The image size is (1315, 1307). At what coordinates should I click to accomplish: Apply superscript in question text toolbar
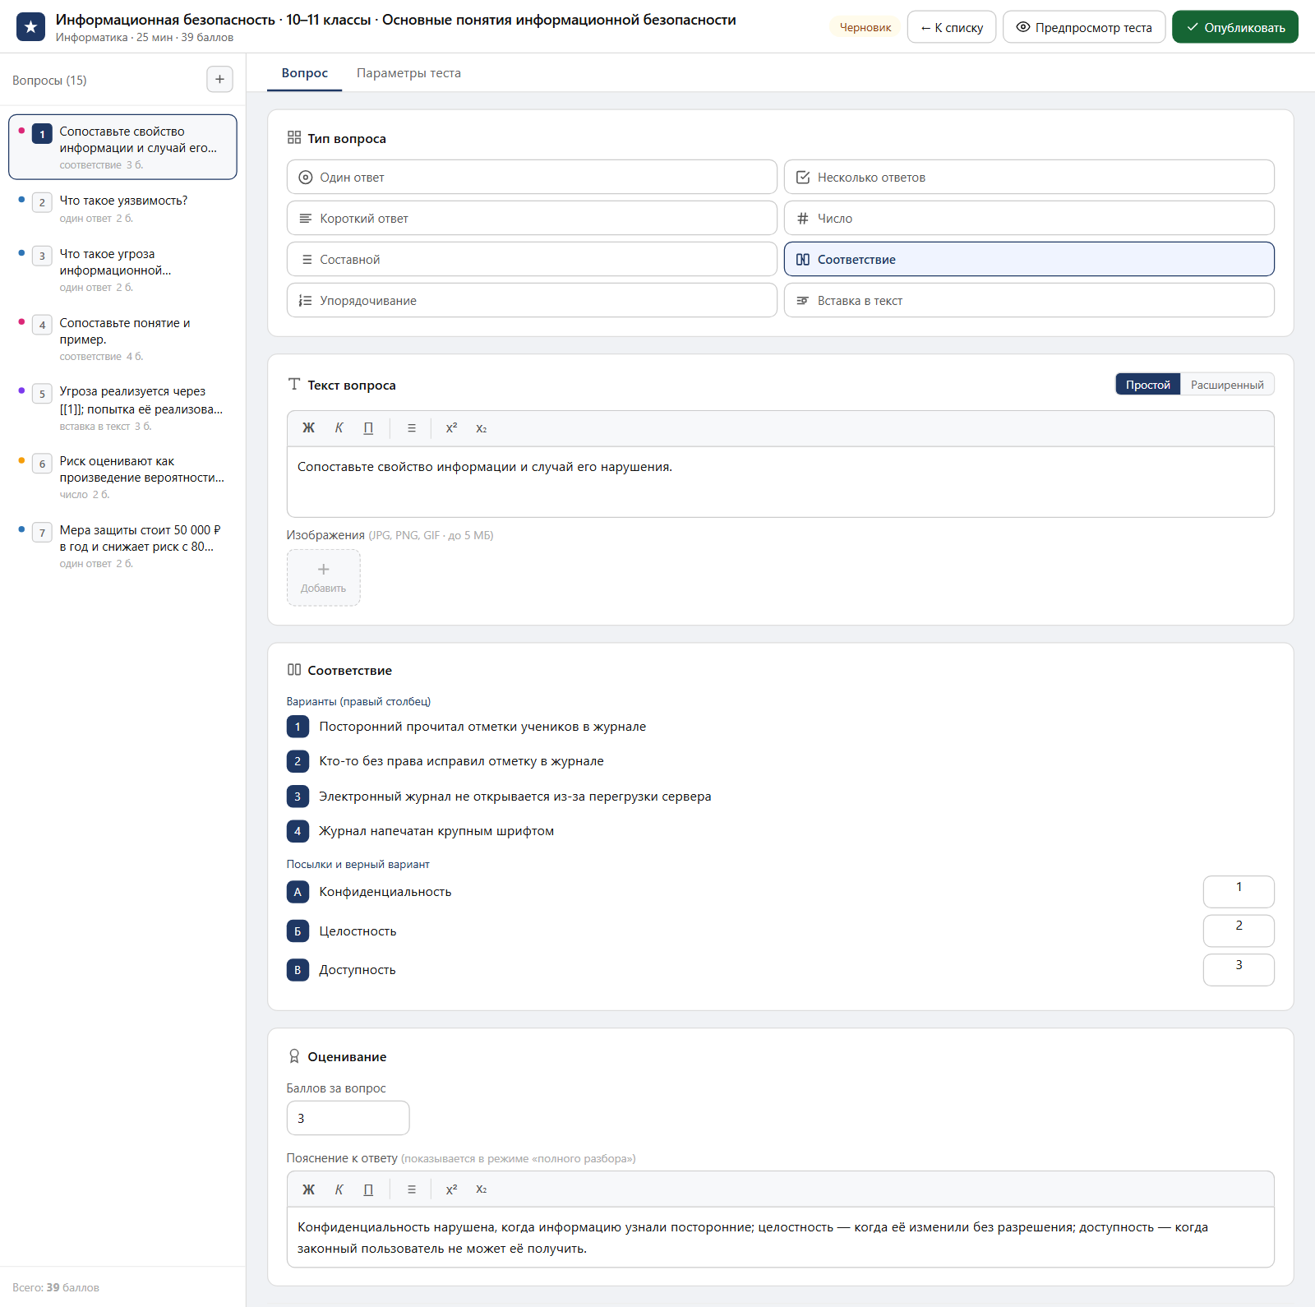(x=451, y=428)
